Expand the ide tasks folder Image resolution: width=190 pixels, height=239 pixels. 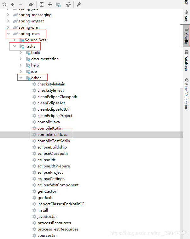[21, 72]
